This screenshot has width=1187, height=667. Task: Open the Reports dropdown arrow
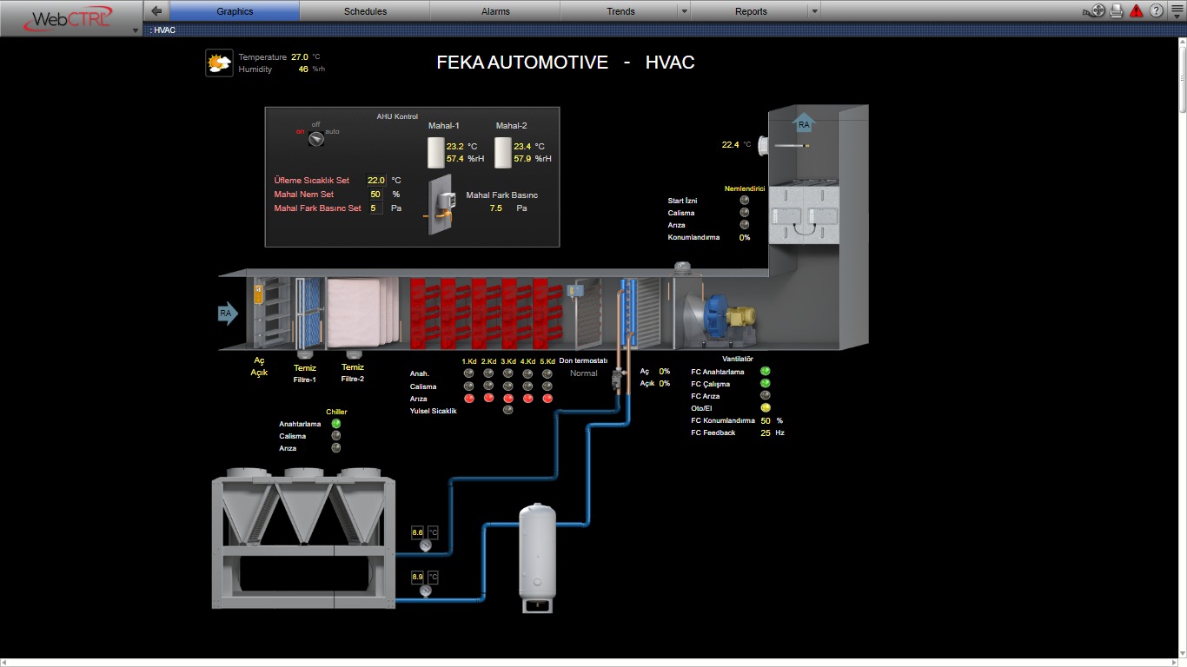pos(814,11)
